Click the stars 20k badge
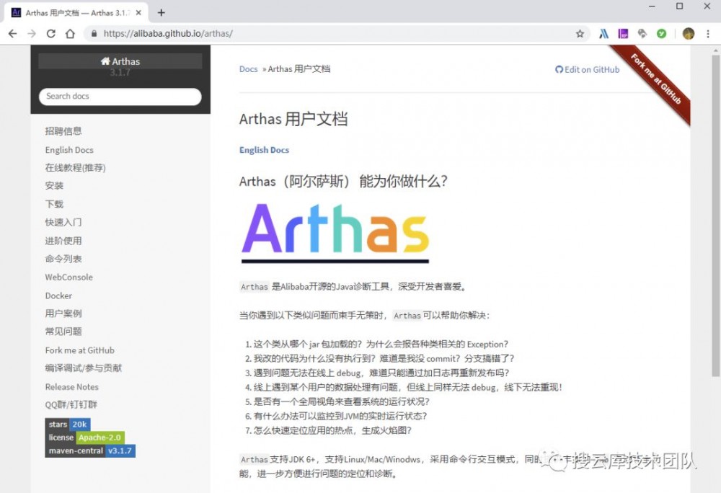Image resolution: width=721 pixels, height=493 pixels. (x=68, y=424)
